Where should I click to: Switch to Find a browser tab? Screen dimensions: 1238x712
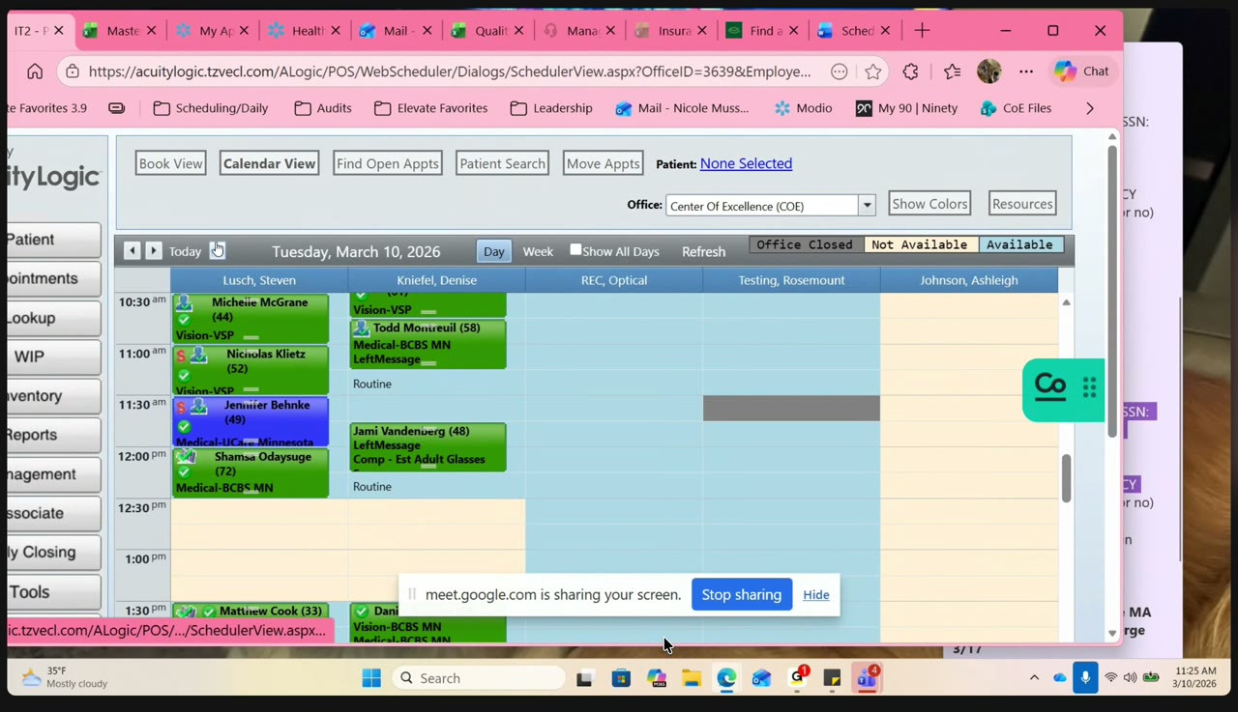tap(762, 31)
